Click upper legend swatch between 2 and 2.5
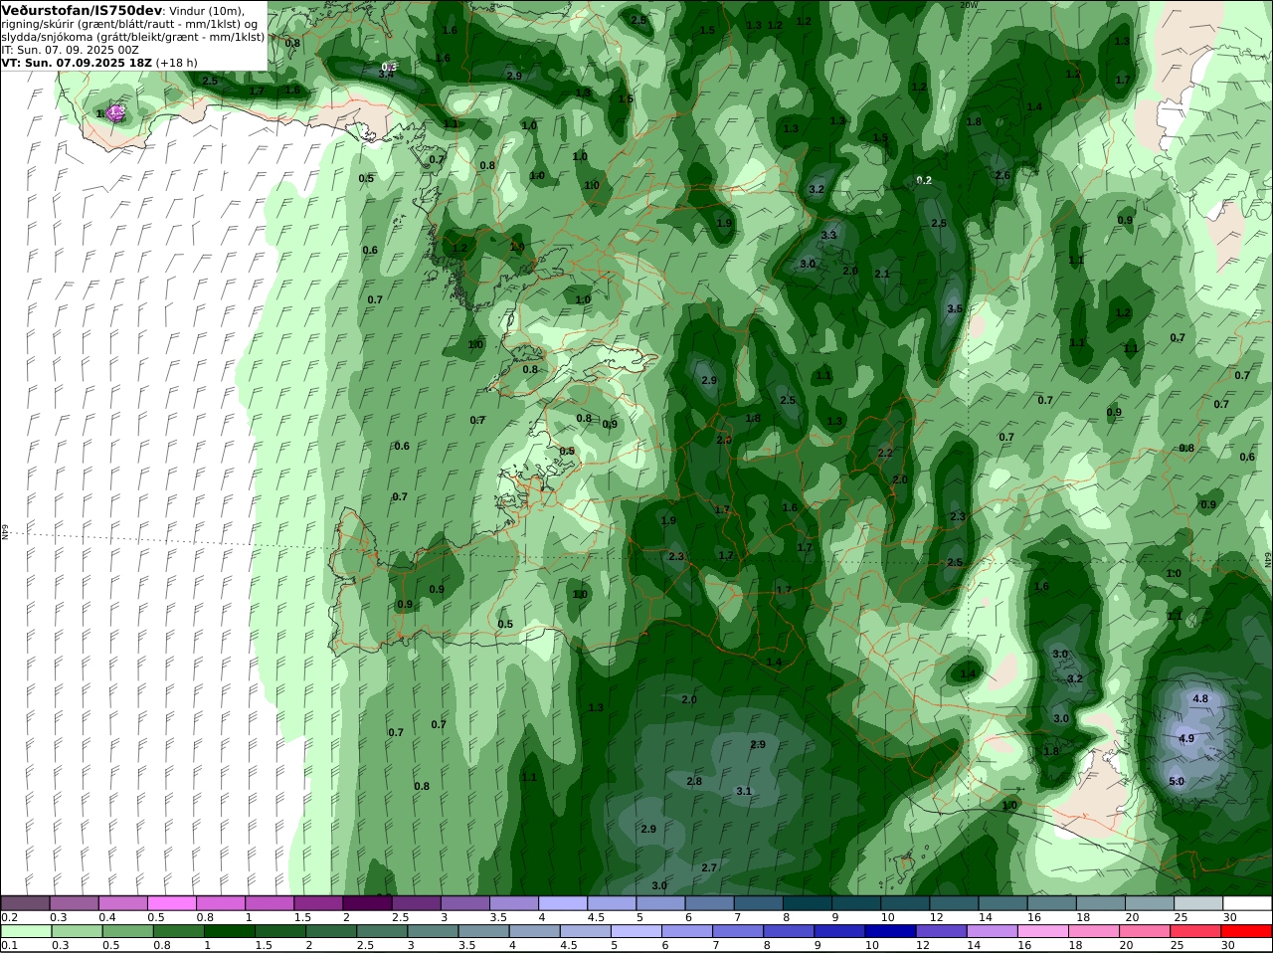1273x953 pixels. point(367,903)
